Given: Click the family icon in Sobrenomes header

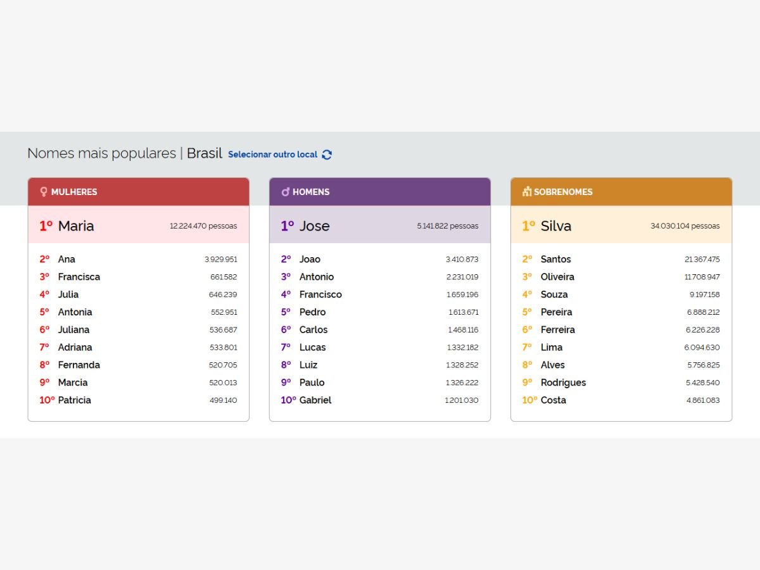Looking at the screenshot, I should (527, 191).
